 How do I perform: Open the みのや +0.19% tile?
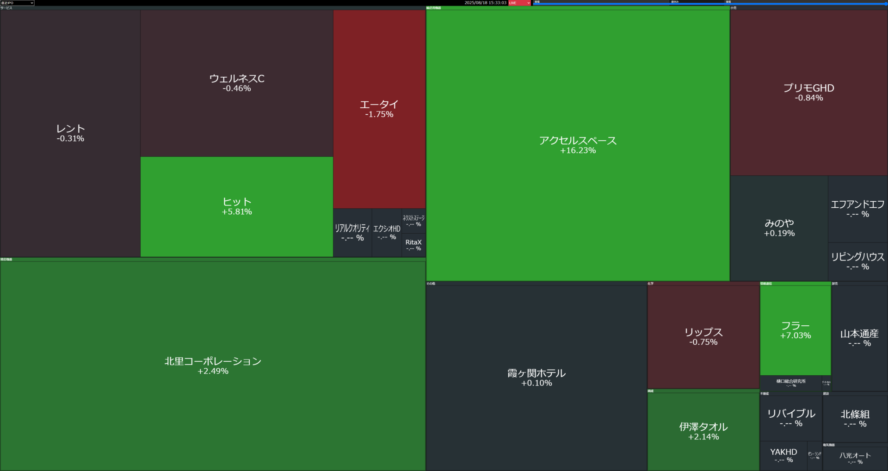(x=779, y=228)
